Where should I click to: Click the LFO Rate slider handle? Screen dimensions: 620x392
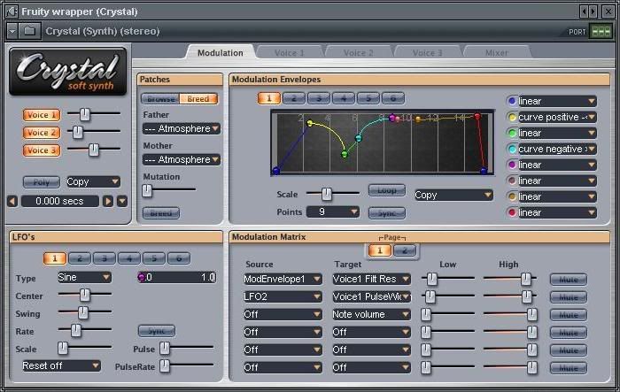pos(75,329)
